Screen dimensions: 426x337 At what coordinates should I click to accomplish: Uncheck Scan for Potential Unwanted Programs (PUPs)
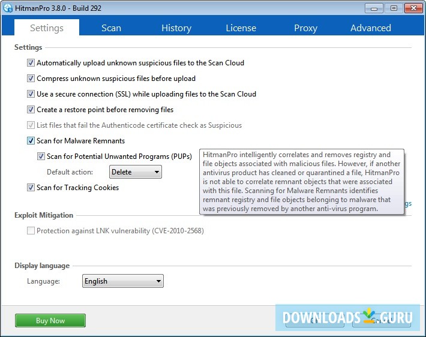point(41,157)
